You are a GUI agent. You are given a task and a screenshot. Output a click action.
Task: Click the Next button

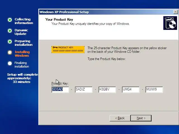click(x=141, y=118)
